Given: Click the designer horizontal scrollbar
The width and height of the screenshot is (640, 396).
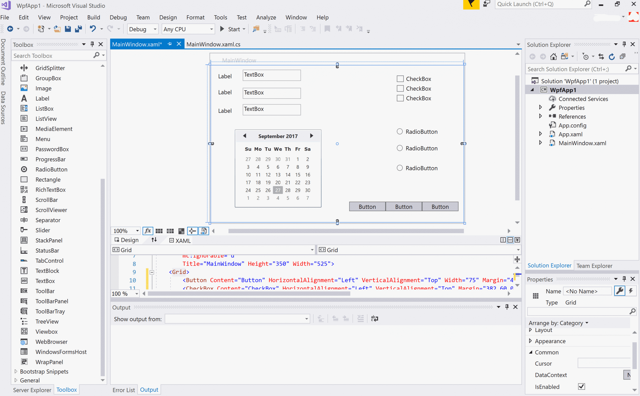Looking at the screenshot, I should [x=346, y=231].
